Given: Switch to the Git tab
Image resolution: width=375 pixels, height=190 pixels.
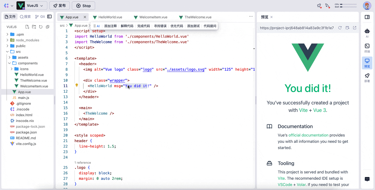Looking at the screenshot, I should (40, 16).
